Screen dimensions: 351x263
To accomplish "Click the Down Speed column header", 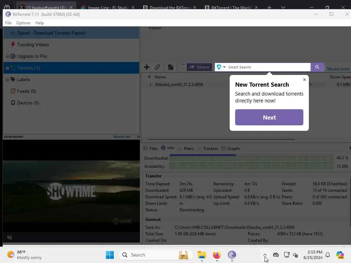I will click(340, 77).
